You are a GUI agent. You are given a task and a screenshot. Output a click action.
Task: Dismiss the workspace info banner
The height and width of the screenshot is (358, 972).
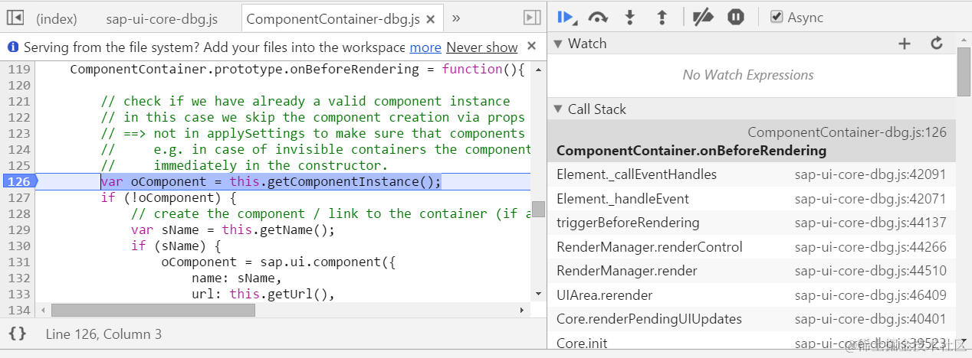click(532, 46)
